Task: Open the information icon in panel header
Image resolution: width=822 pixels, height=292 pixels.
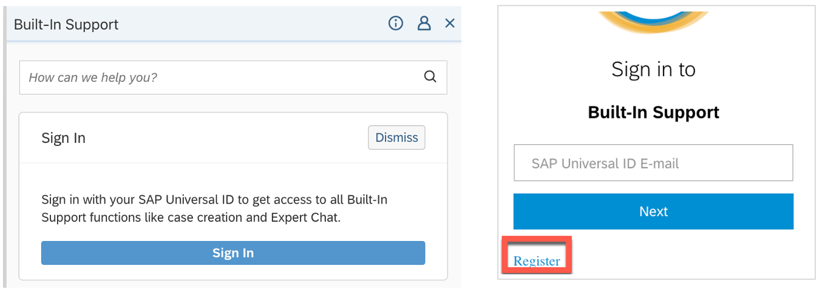Action: 396,24
